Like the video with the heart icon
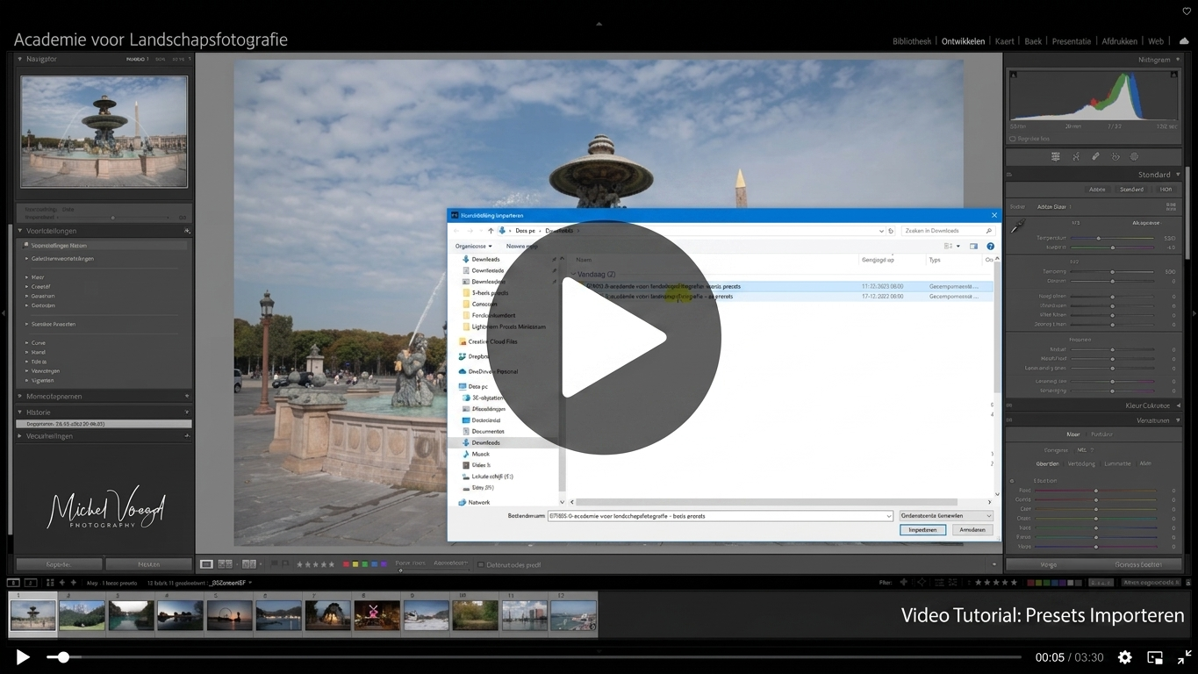 point(1187,11)
